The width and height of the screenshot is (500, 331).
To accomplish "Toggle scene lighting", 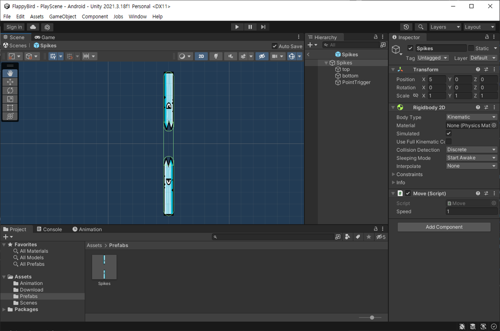I will point(216,57).
